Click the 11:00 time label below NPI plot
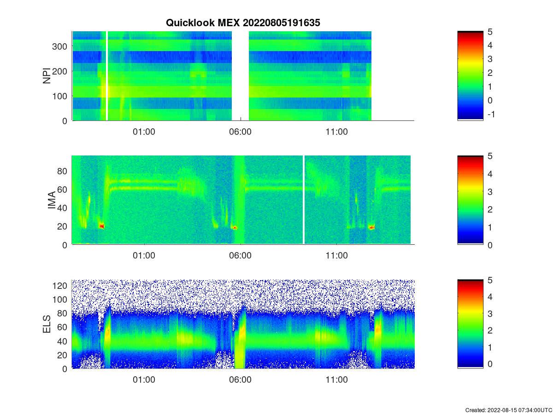This screenshot has width=553, height=414. (337, 131)
